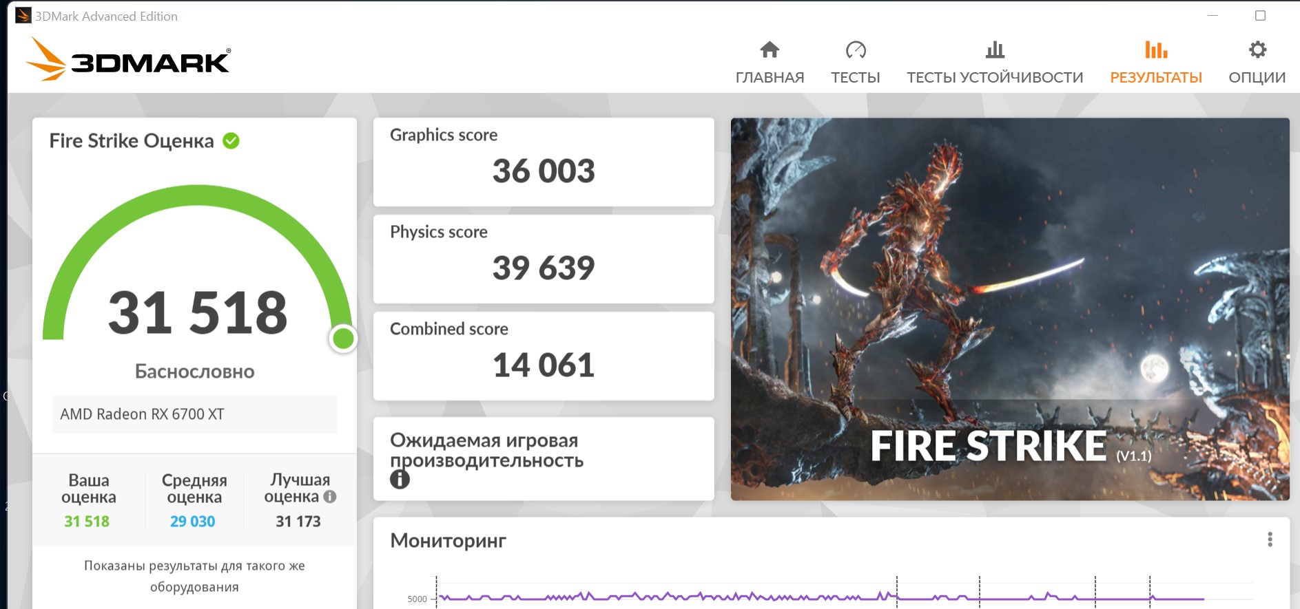Click the info icon next to Лучшая оценка
The image size is (1300, 609).
pyautogui.click(x=330, y=496)
